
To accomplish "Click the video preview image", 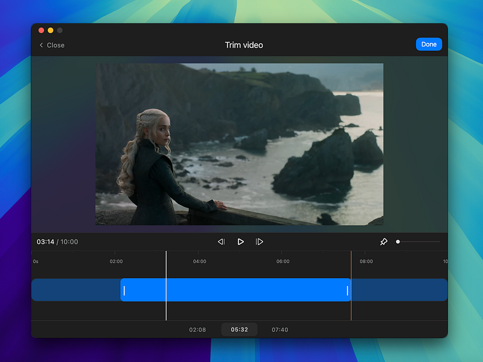I will coord(239,144).
